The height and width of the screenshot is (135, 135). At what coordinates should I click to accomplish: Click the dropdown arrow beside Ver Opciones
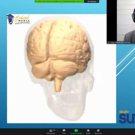97,1
